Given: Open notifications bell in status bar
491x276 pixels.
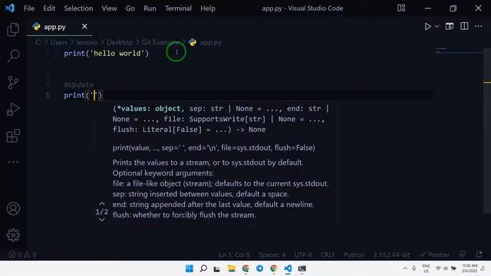Looking at the screenshot, I should coord(479,255).
